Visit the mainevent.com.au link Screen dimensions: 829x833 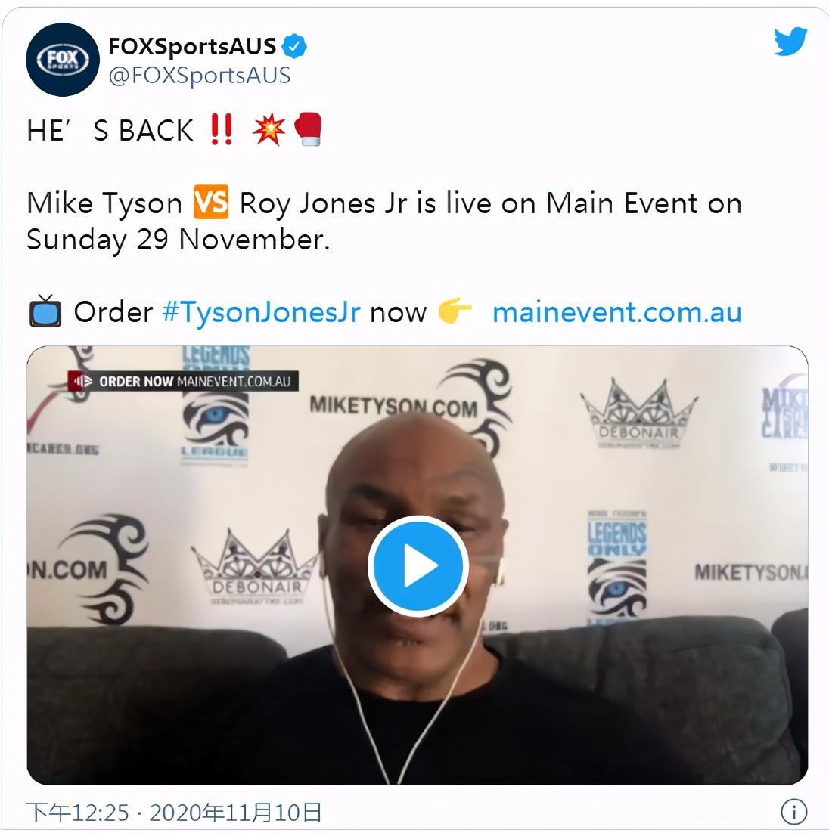616,312
